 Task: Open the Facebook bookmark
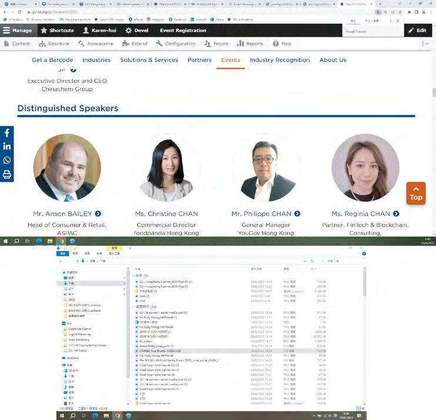[x=177, y=19]
